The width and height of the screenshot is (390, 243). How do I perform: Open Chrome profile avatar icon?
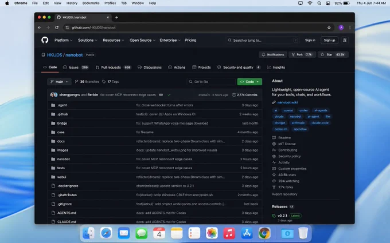[x=341, y=27]
